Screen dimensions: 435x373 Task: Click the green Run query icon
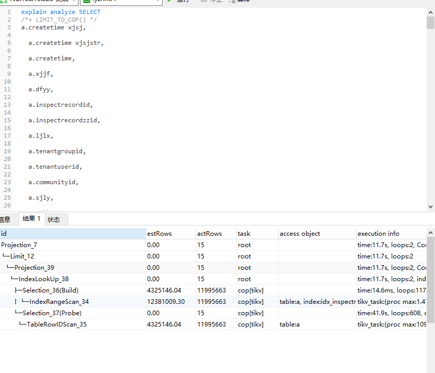click(x=171, y=1)
